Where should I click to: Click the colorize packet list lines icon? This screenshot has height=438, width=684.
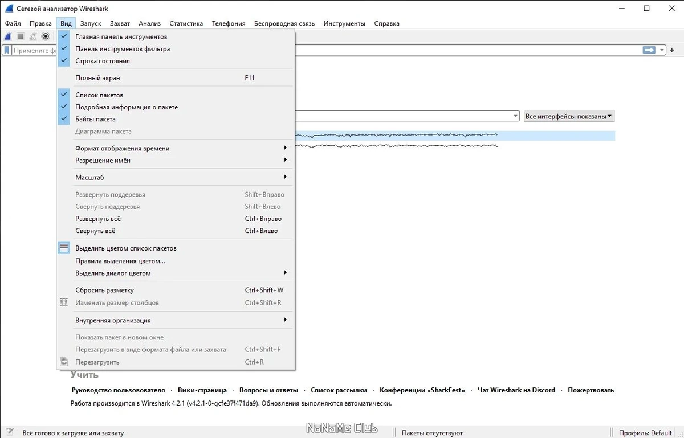point(64,248)
